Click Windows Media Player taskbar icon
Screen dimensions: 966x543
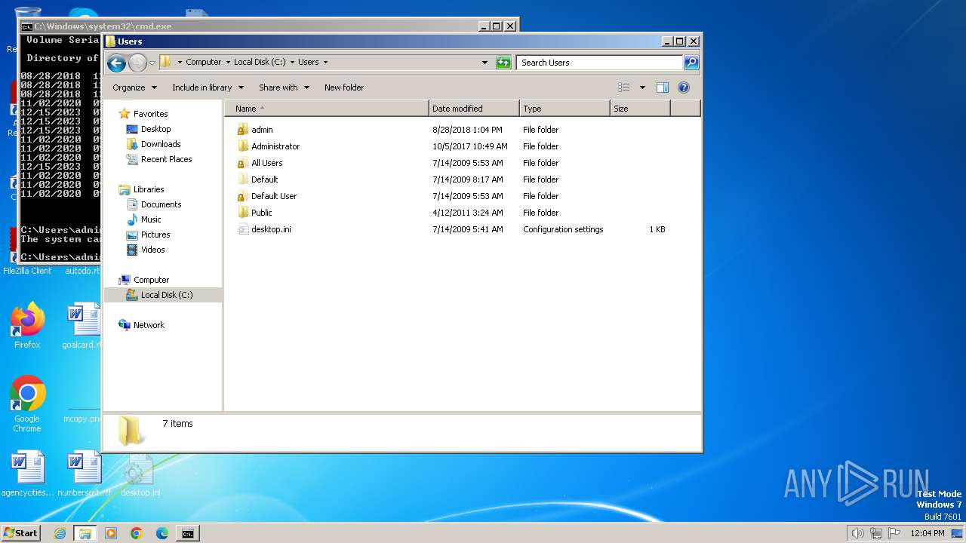(x=111, y=533)
